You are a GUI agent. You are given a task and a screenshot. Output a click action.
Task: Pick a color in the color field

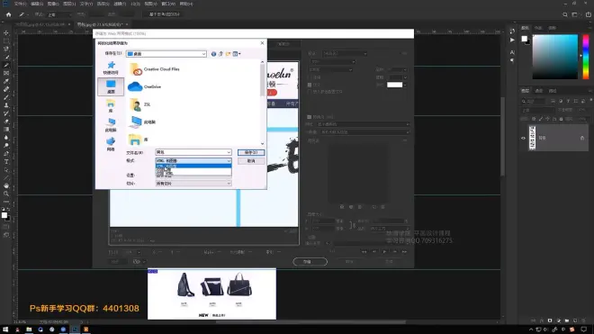[x=555, y=57]
